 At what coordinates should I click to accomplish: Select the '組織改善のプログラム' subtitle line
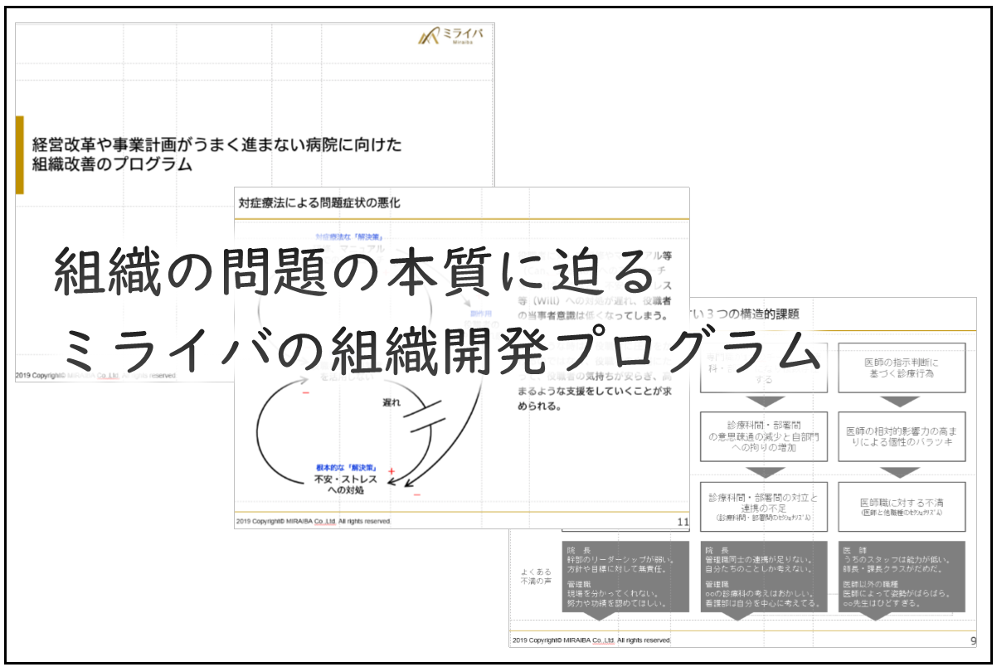pyautogui.click(x=111, y=165)
